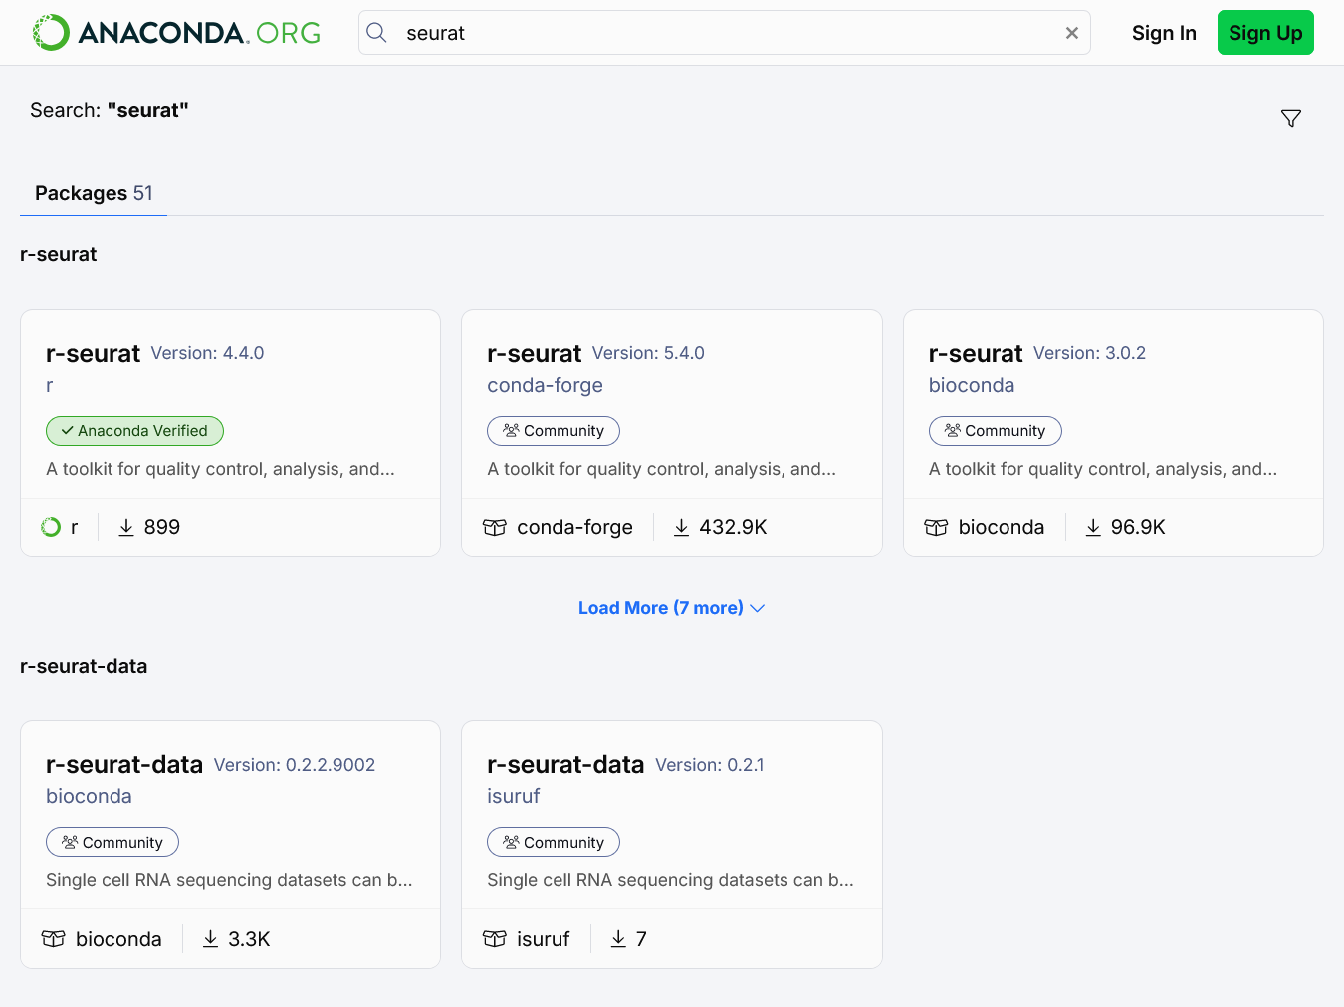Click the Anaconda Verified badge
The image size is (1344, 1007).
pos(134,431)
